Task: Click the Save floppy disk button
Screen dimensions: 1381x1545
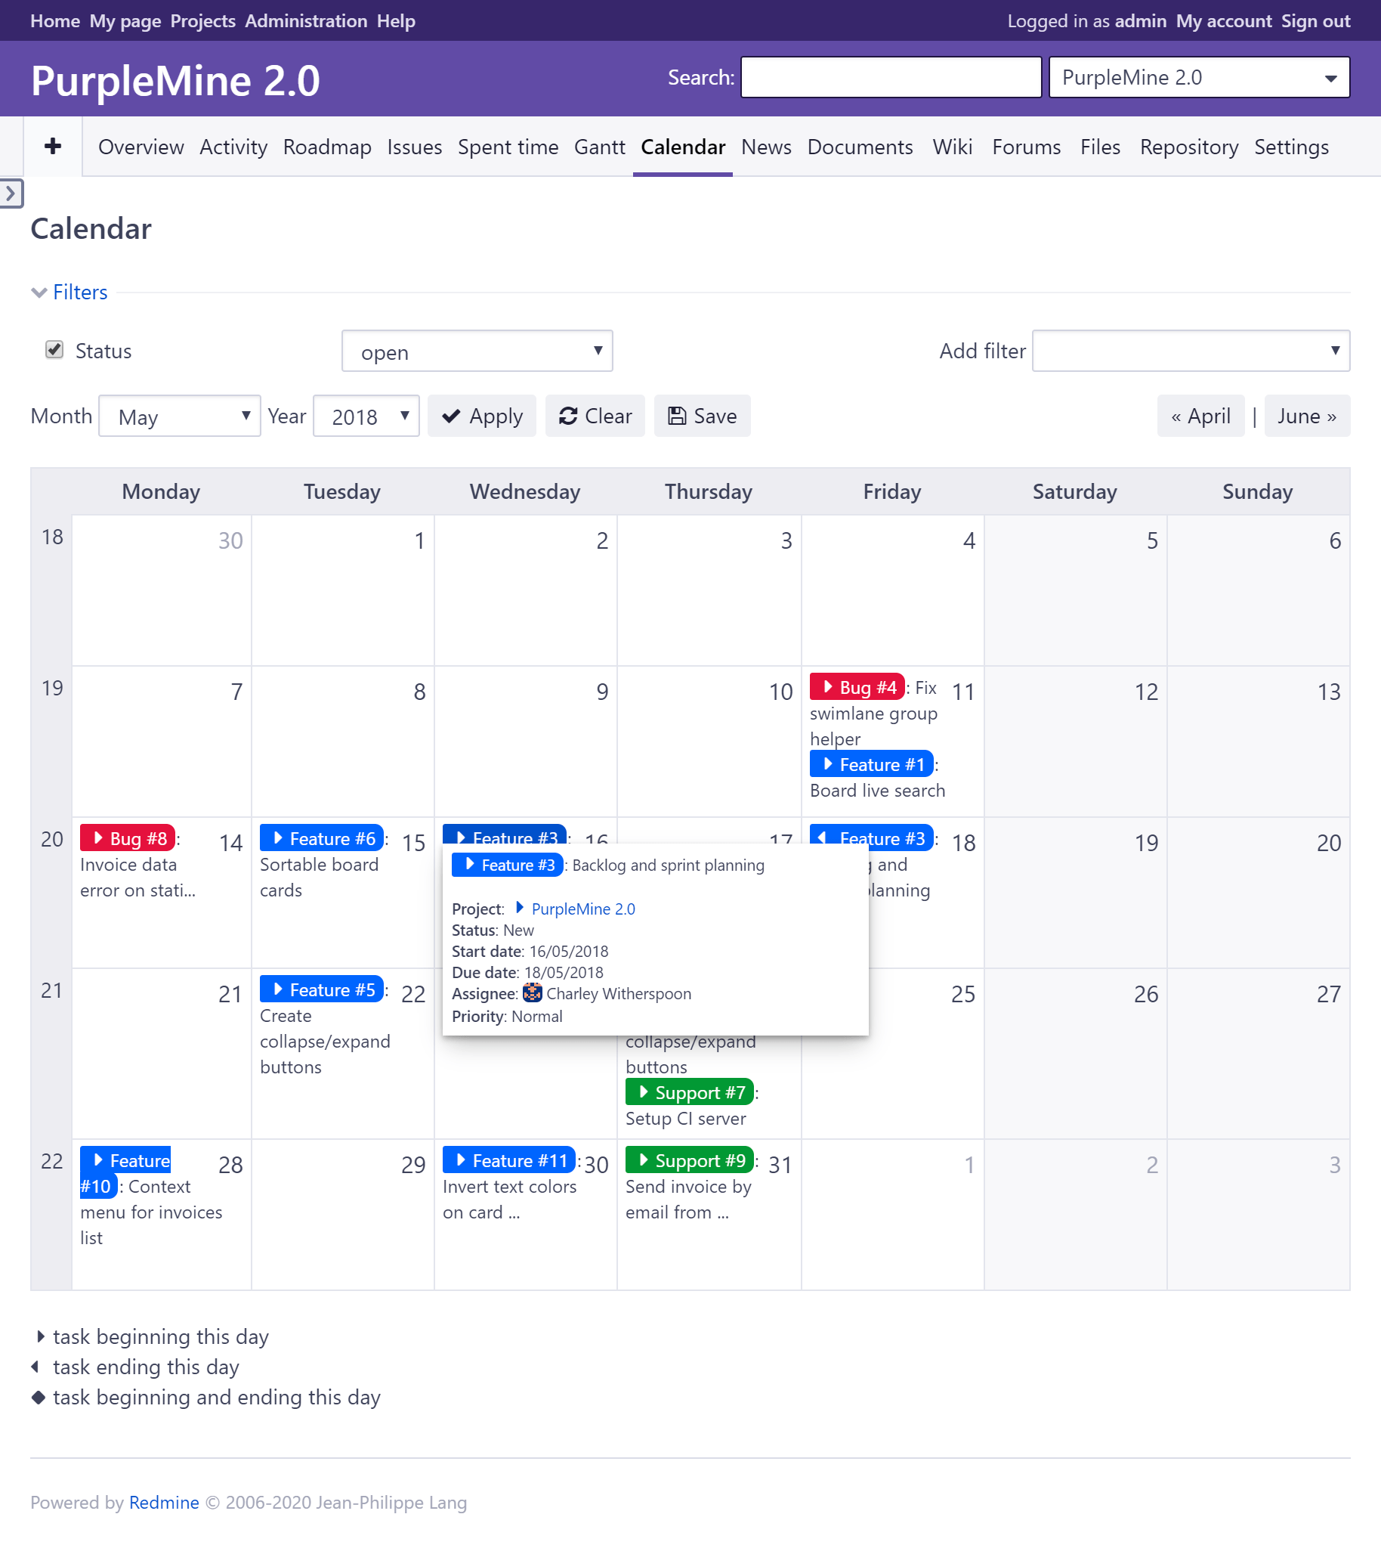Action: (702, 416)
